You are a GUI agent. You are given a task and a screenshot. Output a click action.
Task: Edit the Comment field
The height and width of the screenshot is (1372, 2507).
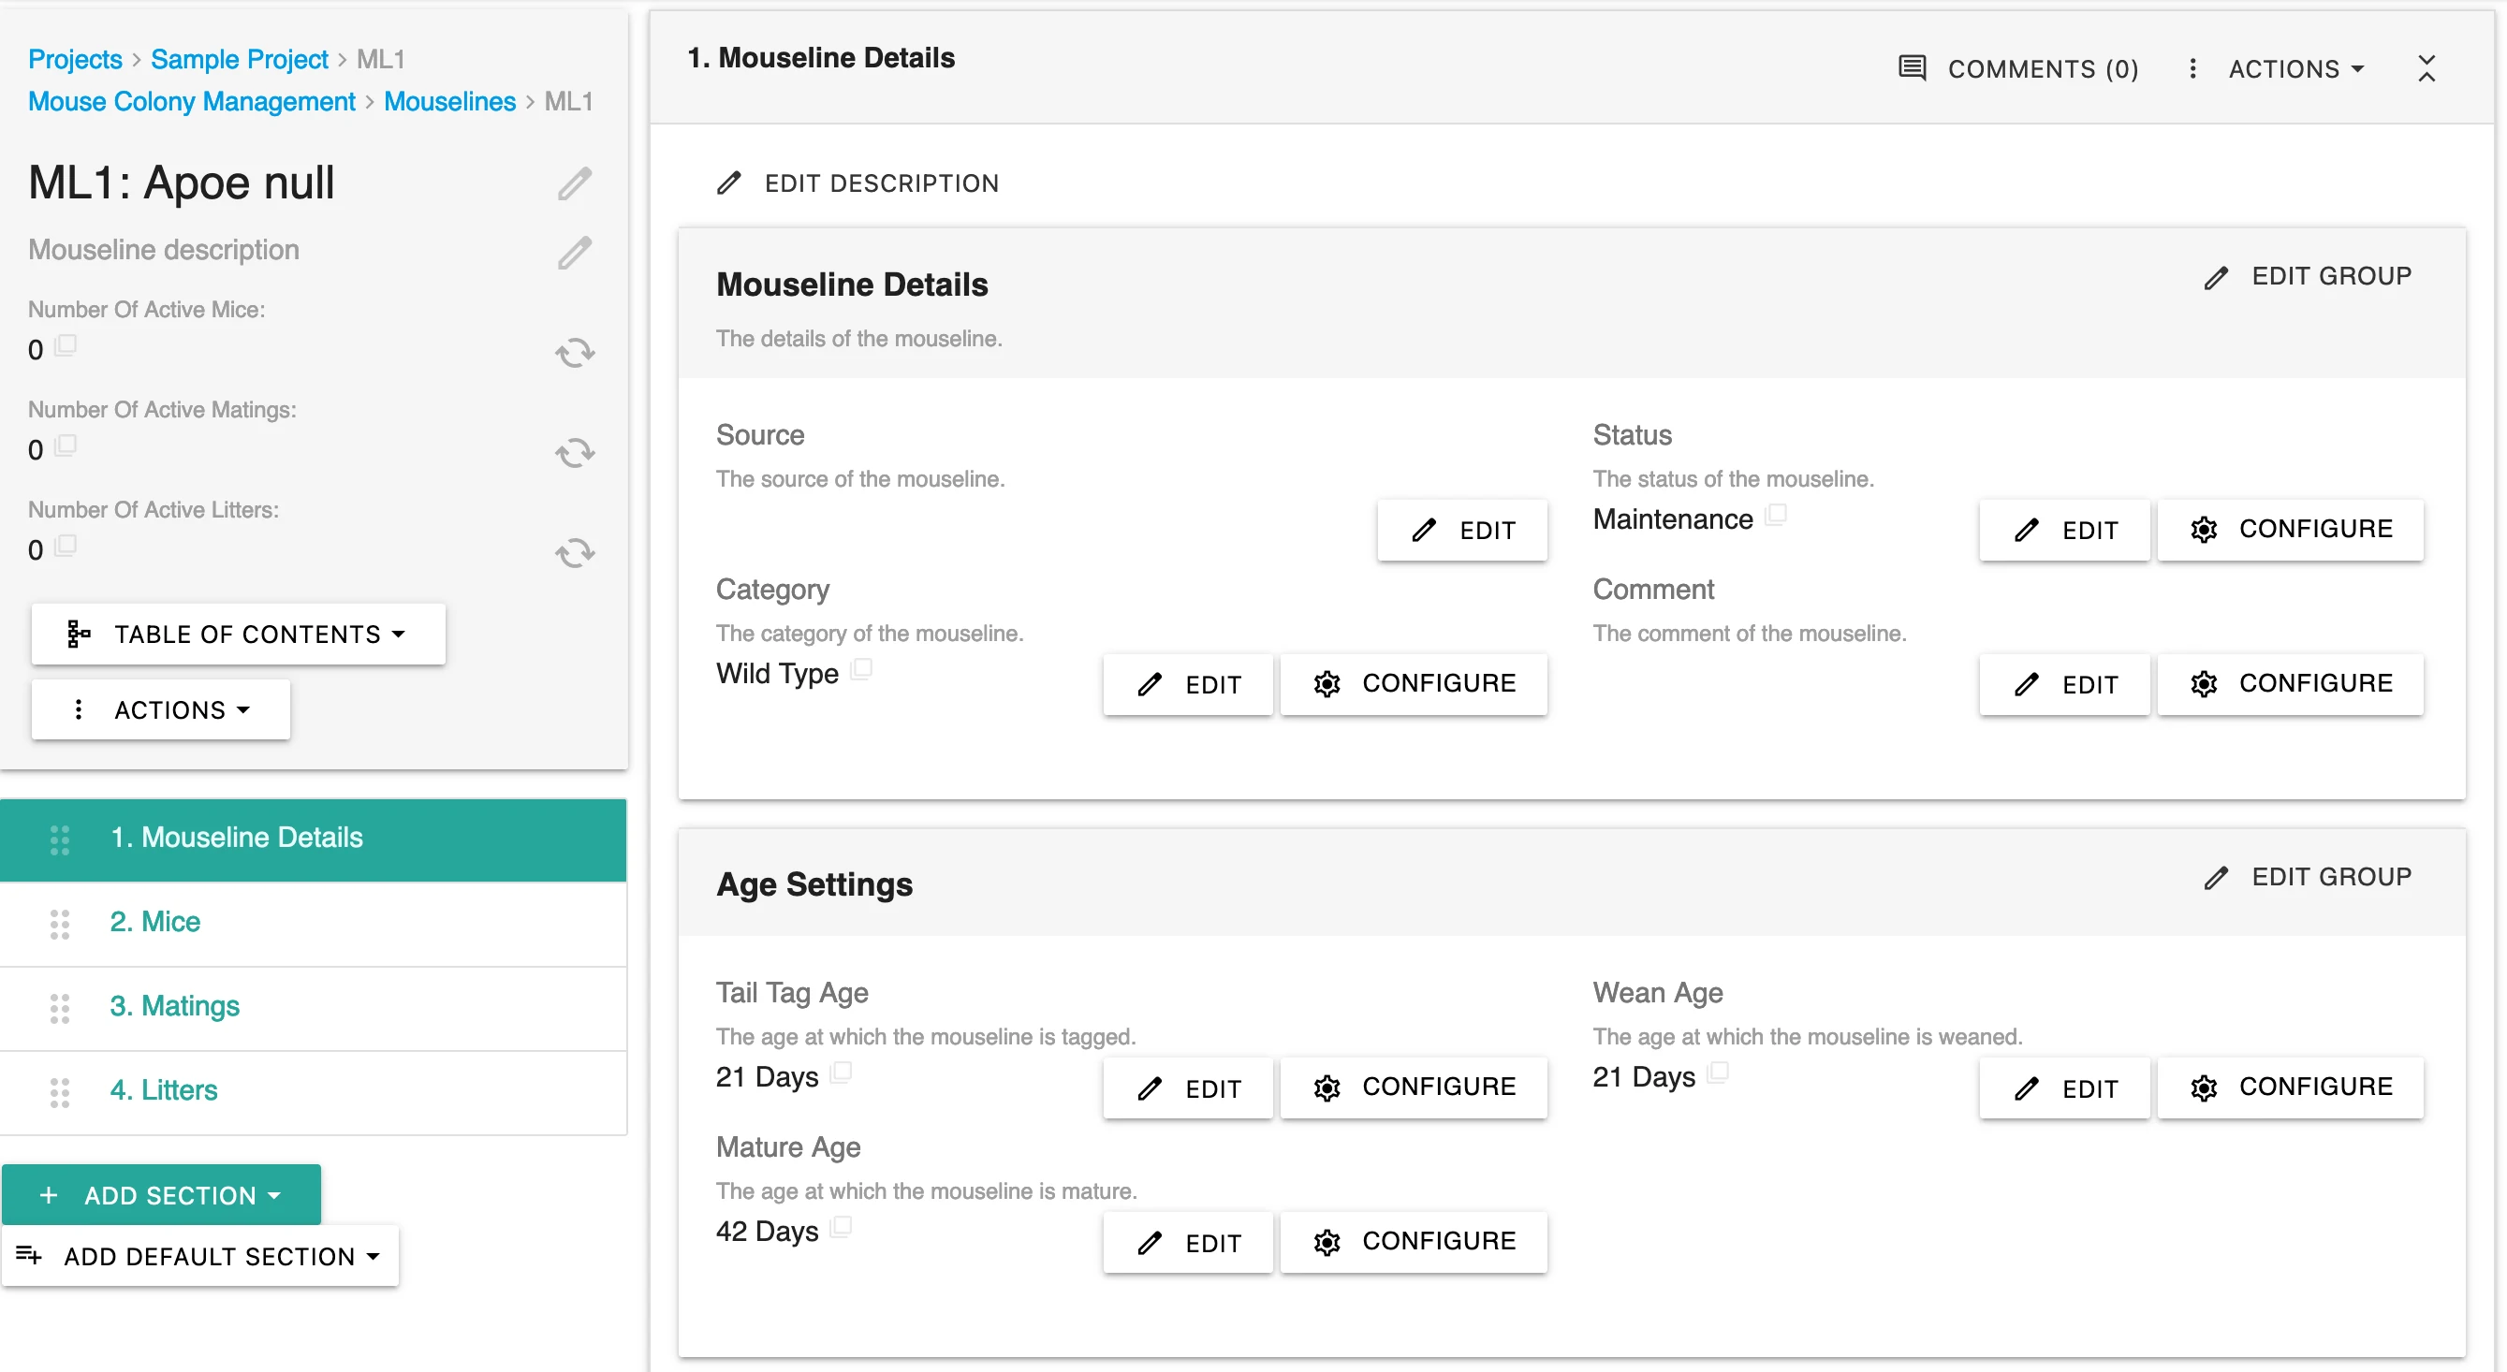(2064, 685)
